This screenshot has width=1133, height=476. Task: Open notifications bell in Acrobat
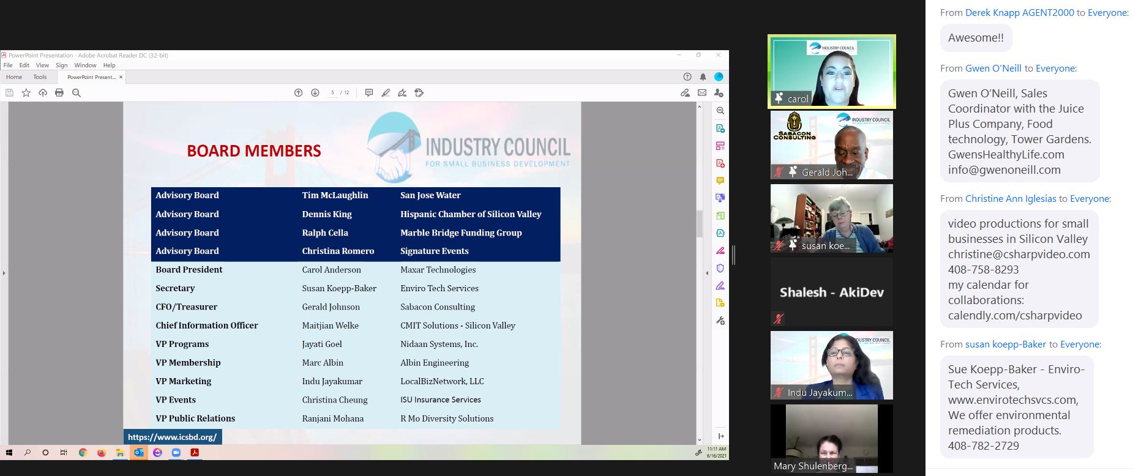703,77
